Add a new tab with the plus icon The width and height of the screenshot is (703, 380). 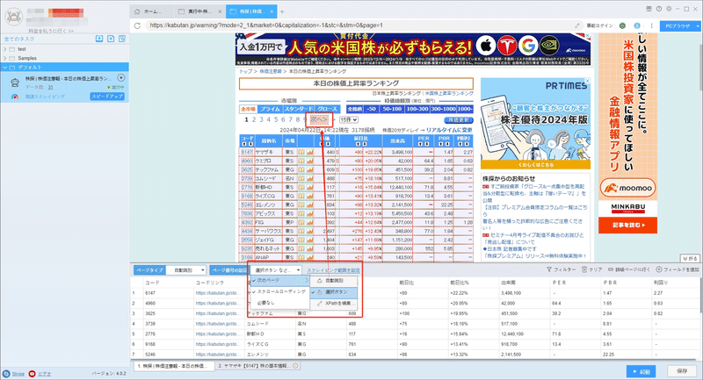(282, 11)
